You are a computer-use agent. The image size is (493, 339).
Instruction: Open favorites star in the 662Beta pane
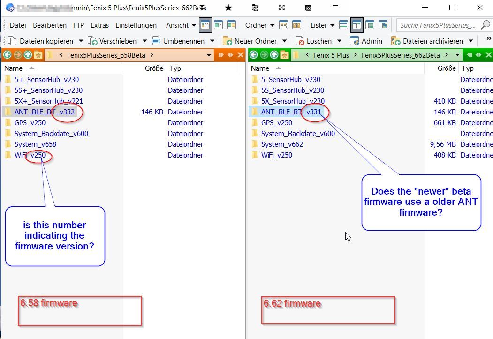coord(285,55)
